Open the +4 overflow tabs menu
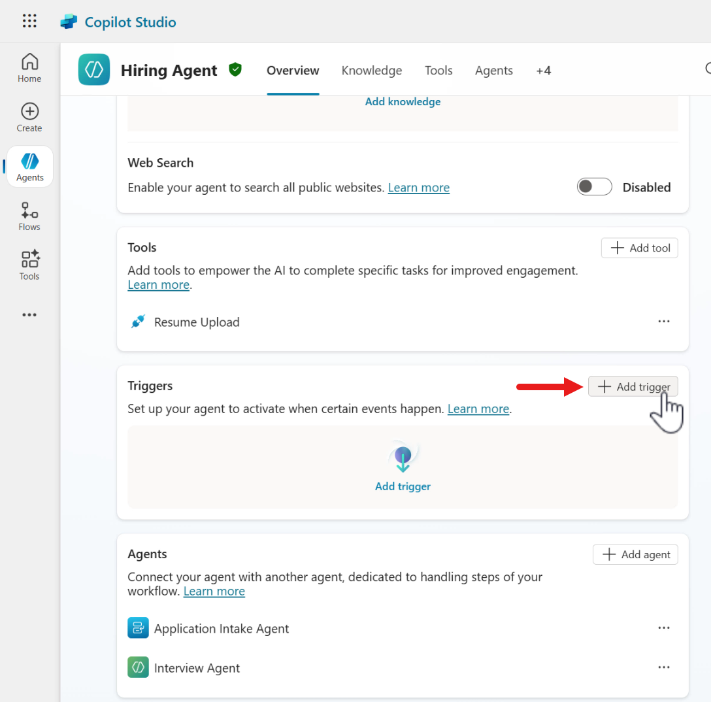The width and height of the screenshot is (711, 702). 543,71
